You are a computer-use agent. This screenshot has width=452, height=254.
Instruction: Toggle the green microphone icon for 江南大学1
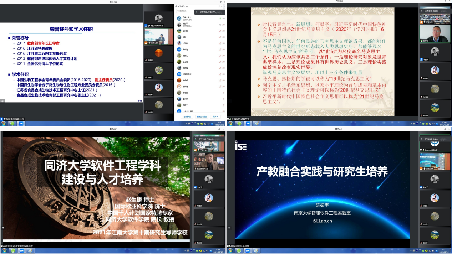(219, 18)
